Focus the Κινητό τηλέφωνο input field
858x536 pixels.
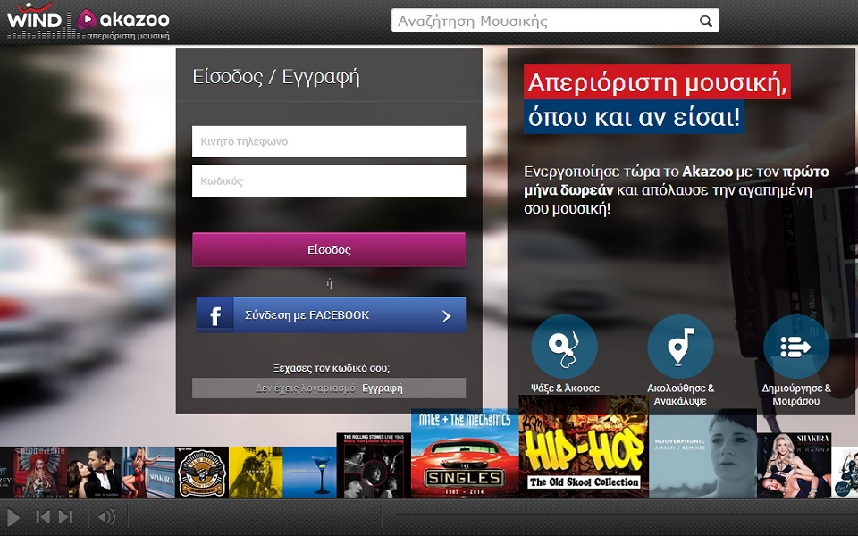click(x=328, y=141)
